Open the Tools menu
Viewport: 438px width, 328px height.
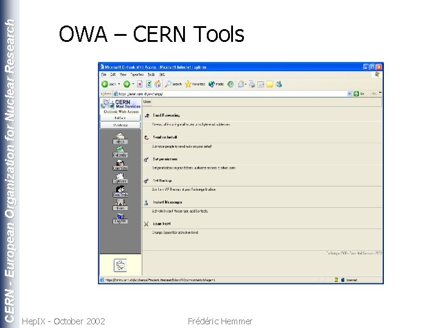[151, 75]
